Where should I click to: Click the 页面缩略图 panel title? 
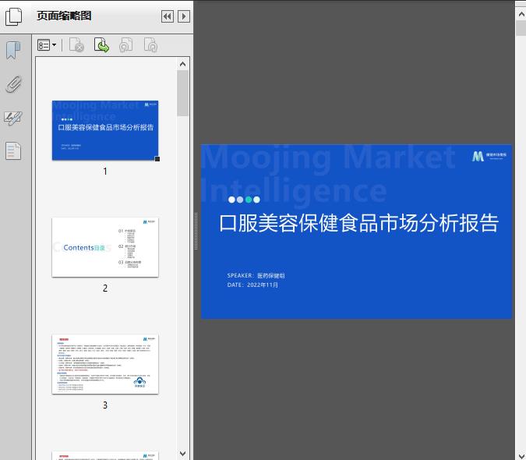[x=64, y=16]
